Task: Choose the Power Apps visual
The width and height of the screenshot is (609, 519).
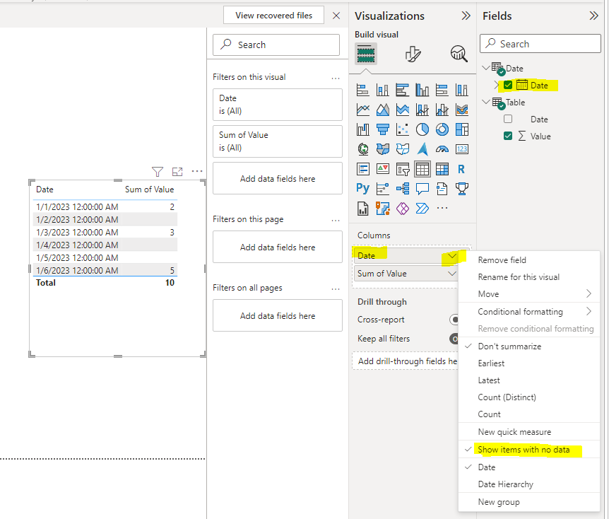Action: [x=403, y=209]
